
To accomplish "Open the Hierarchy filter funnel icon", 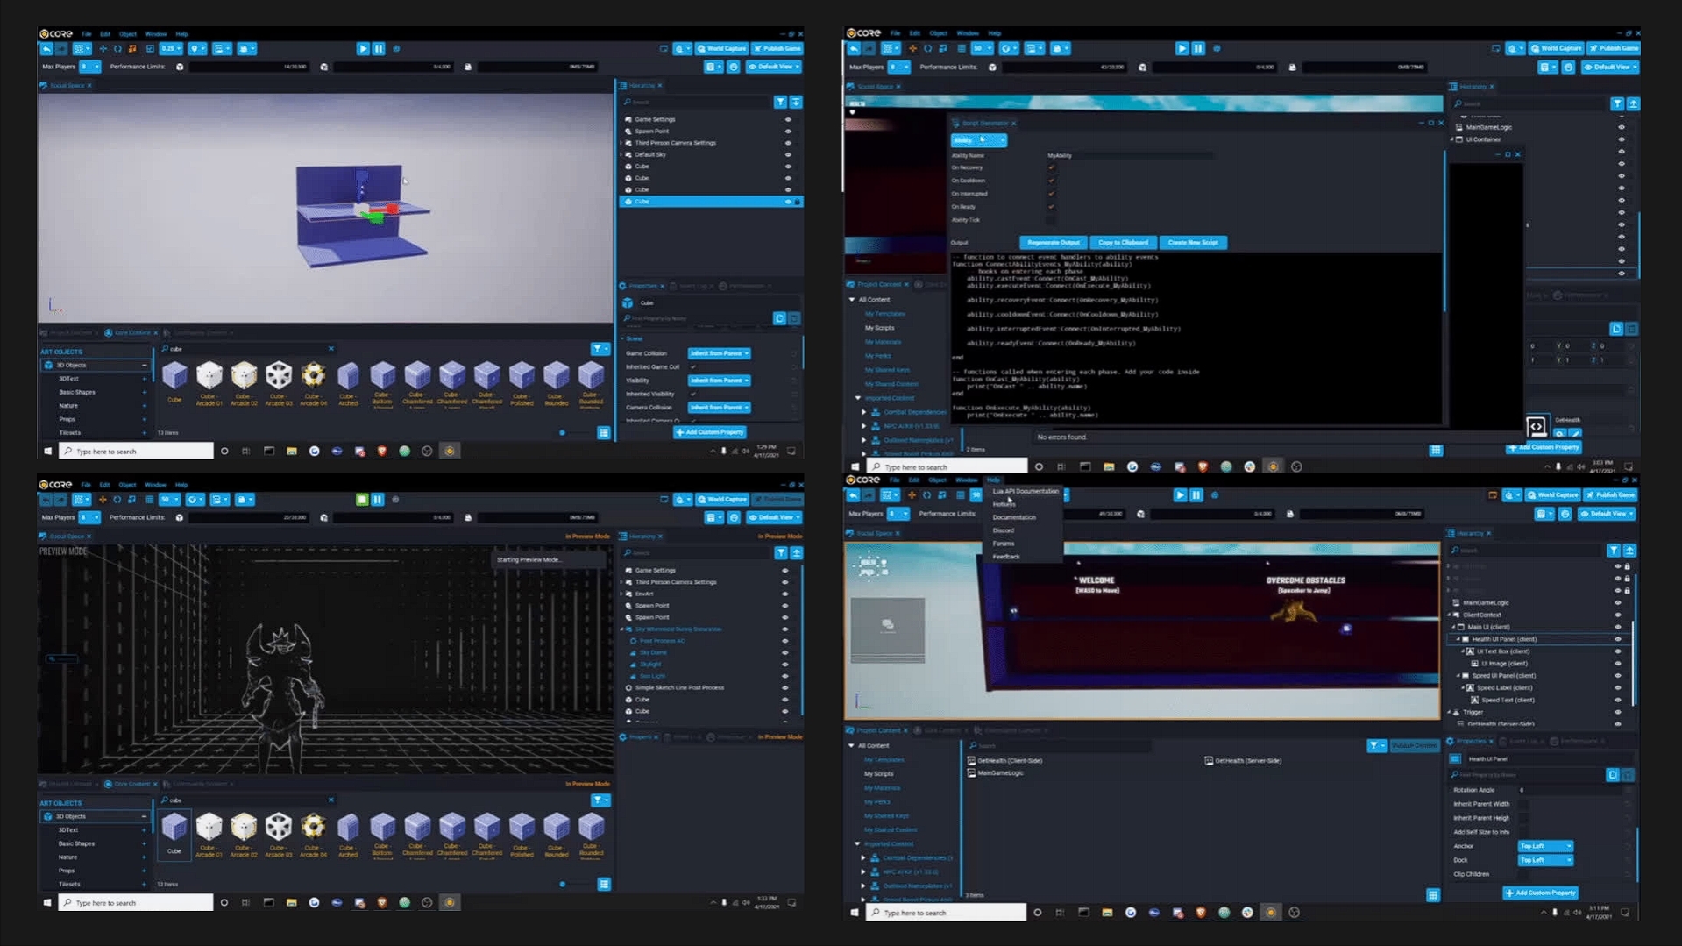I will pyautogui.click(x=780, y=102).
